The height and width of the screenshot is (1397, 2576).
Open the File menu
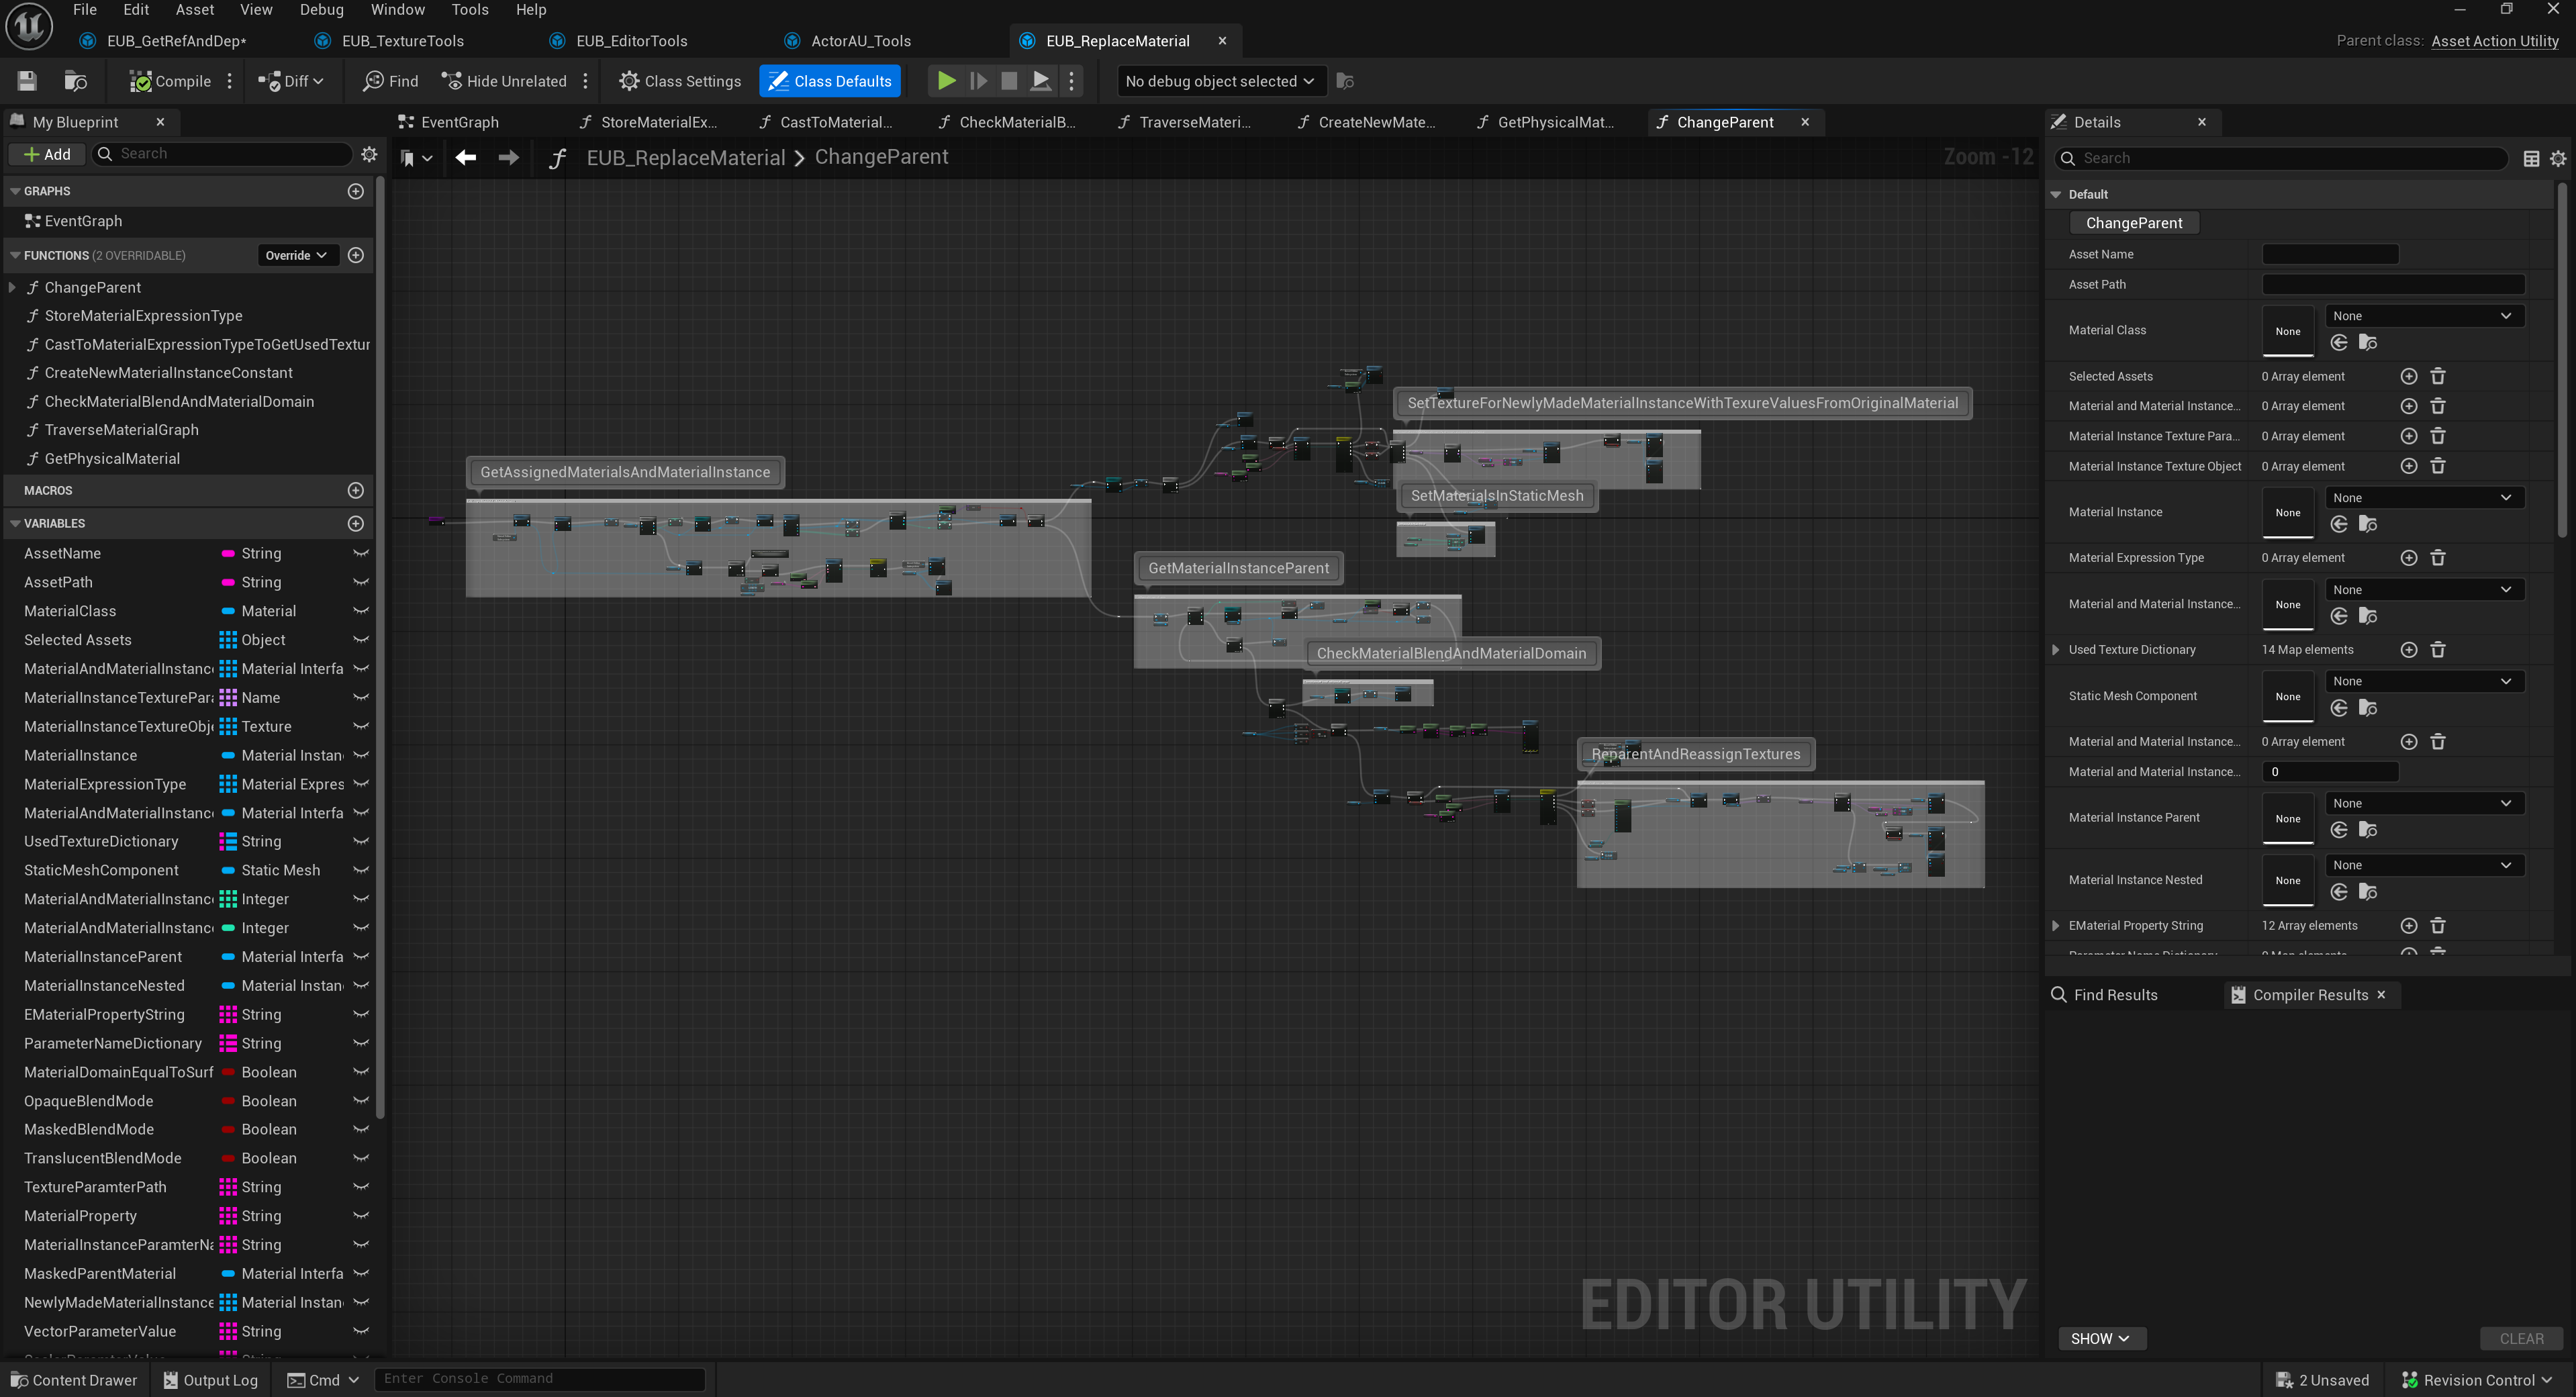pos(85,10)
